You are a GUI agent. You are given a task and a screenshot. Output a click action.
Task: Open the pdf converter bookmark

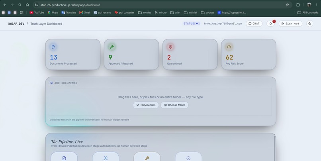125,12
